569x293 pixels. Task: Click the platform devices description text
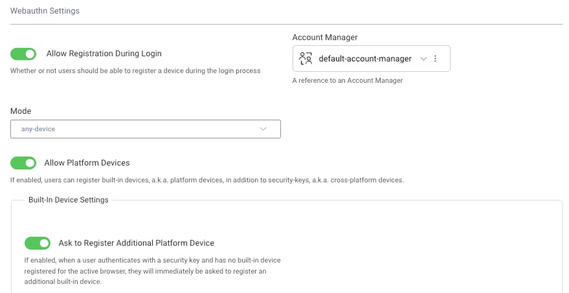coord(207,180)
